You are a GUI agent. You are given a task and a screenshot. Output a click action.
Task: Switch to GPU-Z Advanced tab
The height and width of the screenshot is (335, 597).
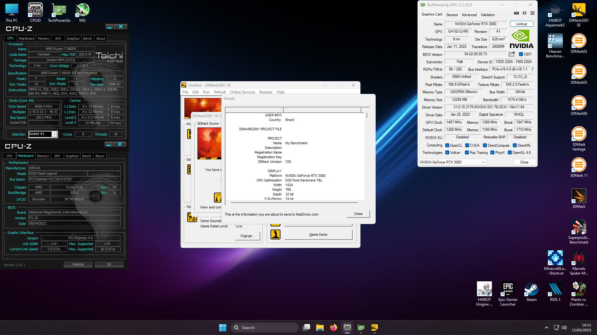pos(469,15)
